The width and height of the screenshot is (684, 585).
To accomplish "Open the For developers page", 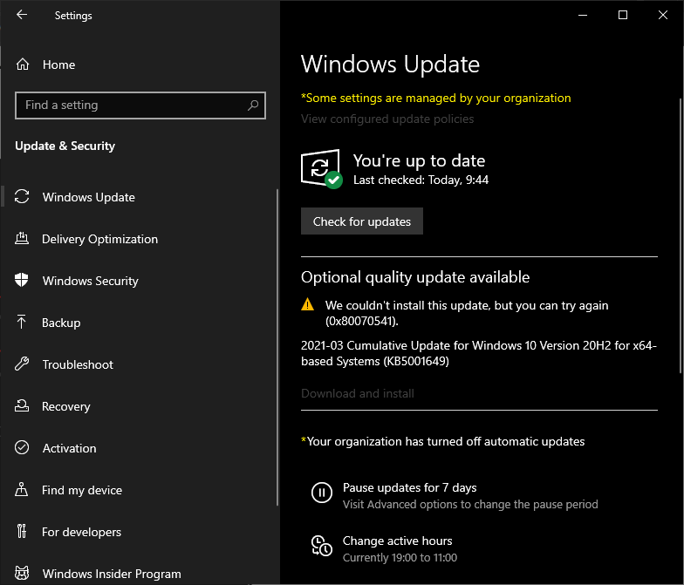I will pos(81,532).
